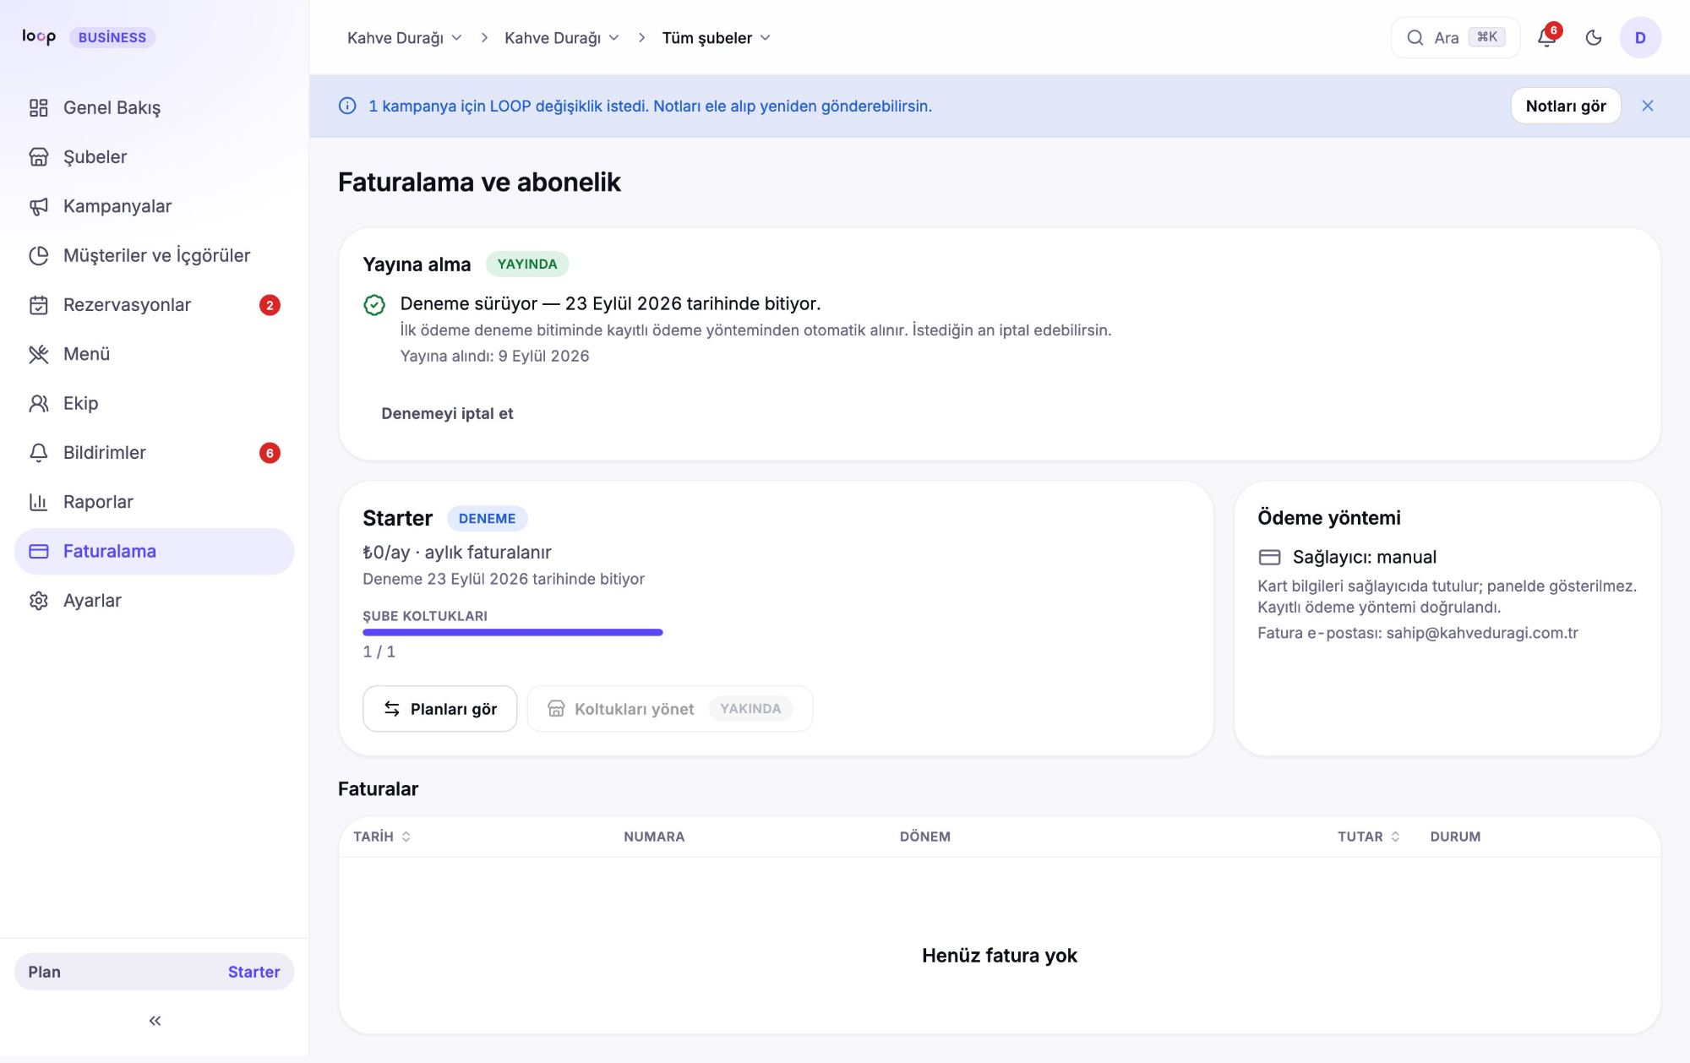Open notifications bell in top bar
The width and height of the screenshot is (1690, 1063).
click(x=1546, y=37)
